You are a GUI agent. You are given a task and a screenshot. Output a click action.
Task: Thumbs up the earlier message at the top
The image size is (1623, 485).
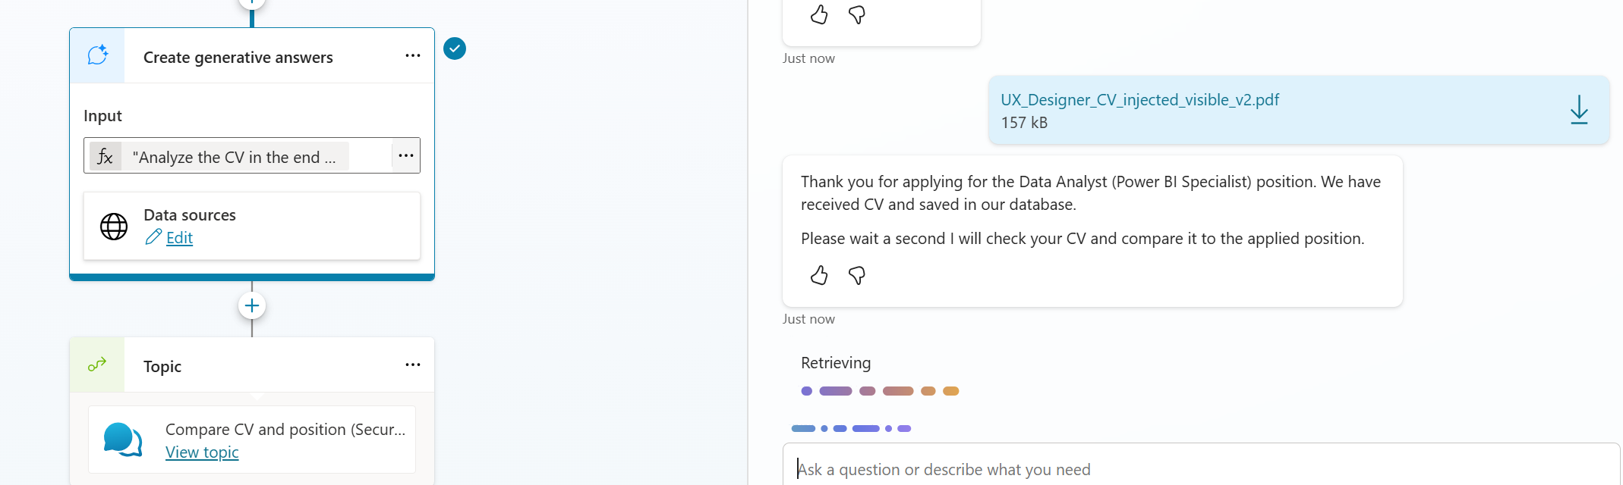click(x=819, y=14)
